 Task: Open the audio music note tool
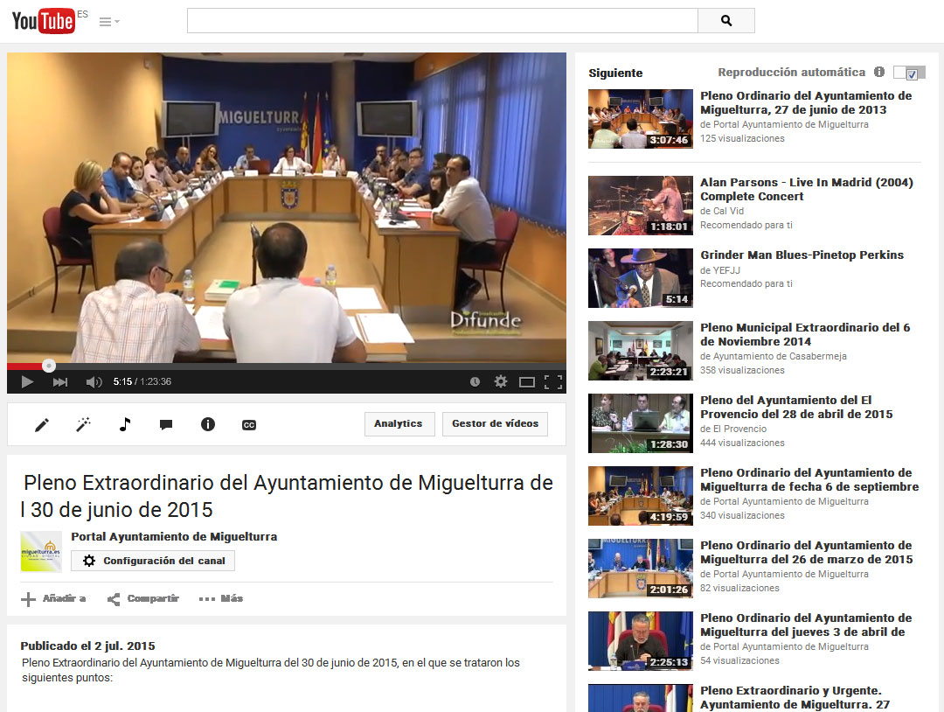(x=125, y=425)
